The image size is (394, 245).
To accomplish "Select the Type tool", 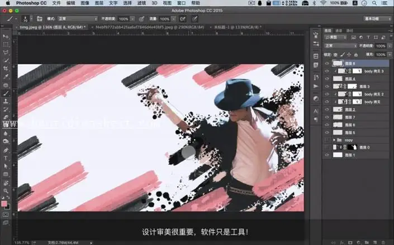I will (x=6, y=158).
